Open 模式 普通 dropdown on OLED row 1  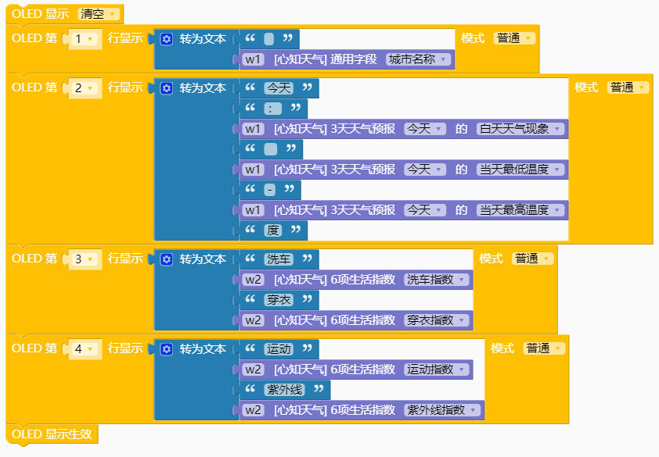point(514,38)
